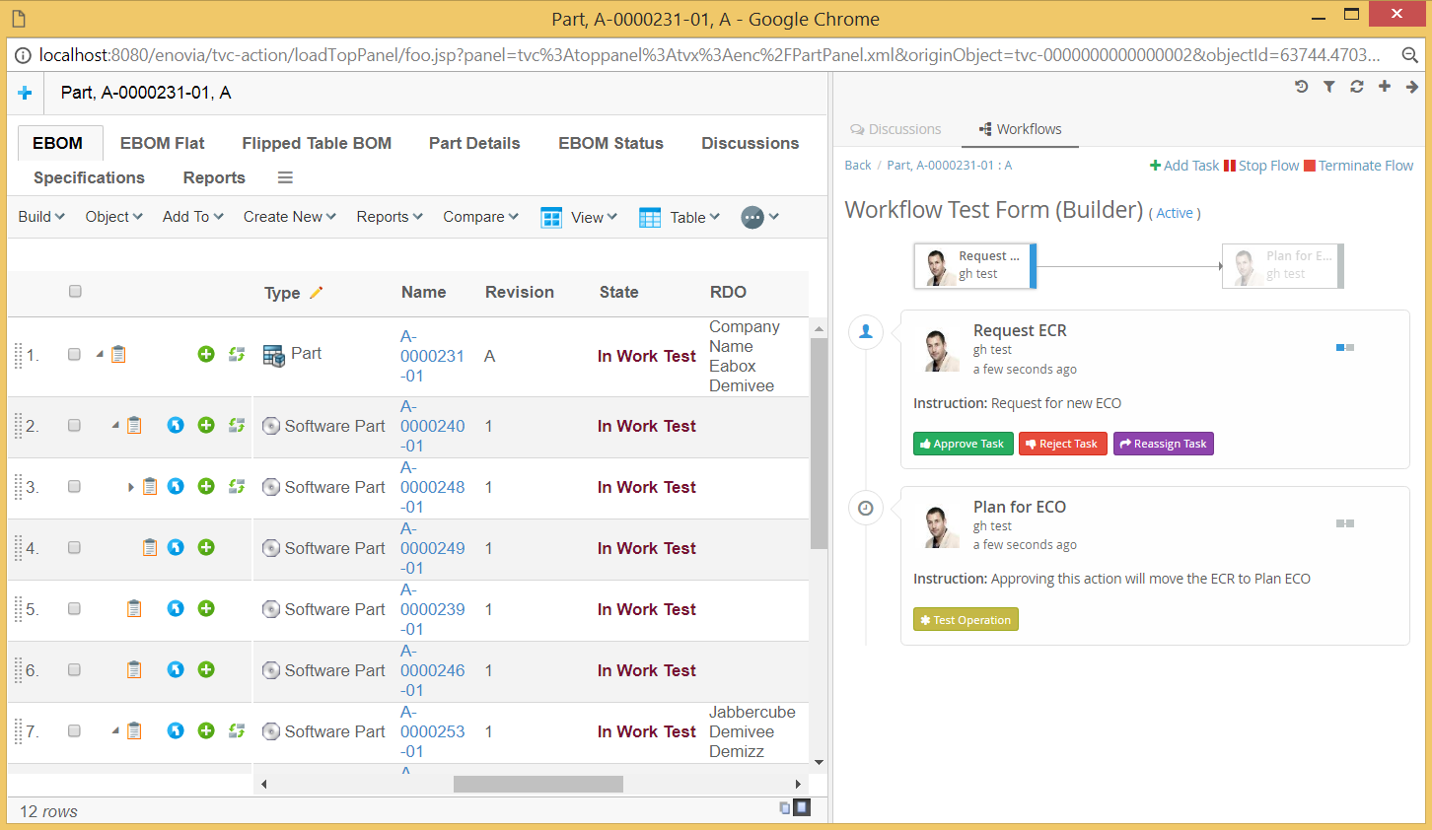This screenshot has height=830, width=1432.
Task: Open the Build dropdown menu
Action: click(41, 217)
